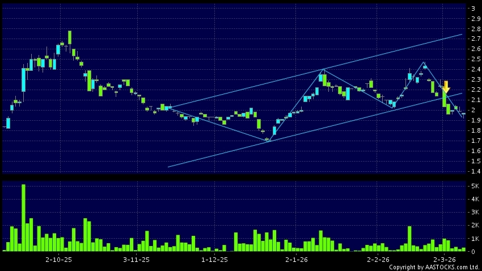Viewport: 482px width, 271px height.
Task: Click the 1-12-25 date axis label
Action: [214, 259]
